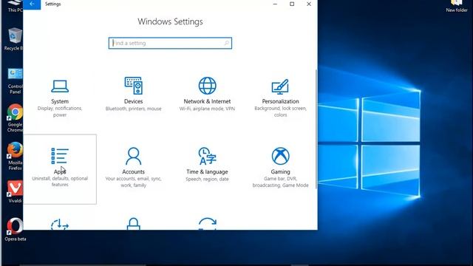Image resolution: width=473 pixels, height=266 pixels.
Task: Select the Recycle Bin desktop icon
Action: click(x=14, y=38)
